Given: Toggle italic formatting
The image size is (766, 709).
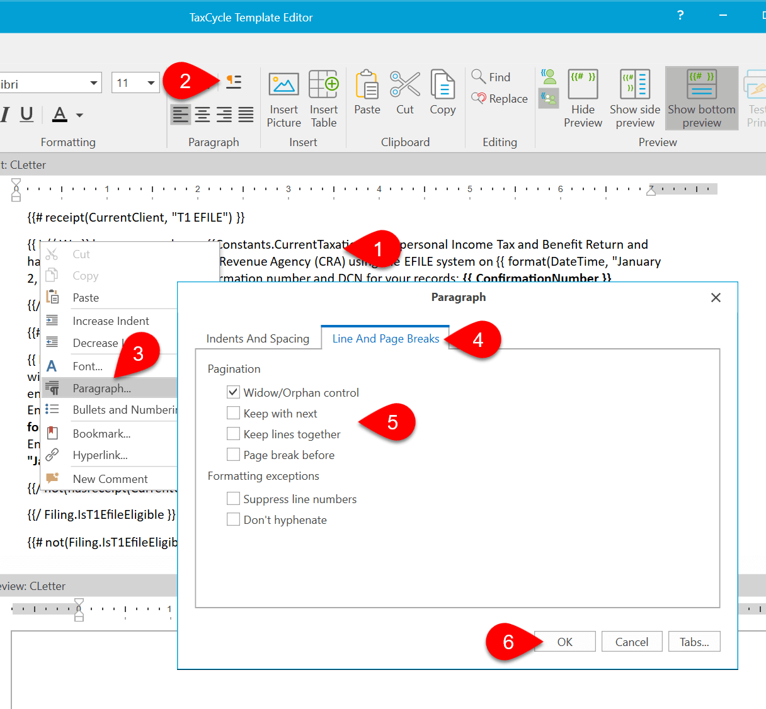Looking at the screenshot, I should [6, 115].
